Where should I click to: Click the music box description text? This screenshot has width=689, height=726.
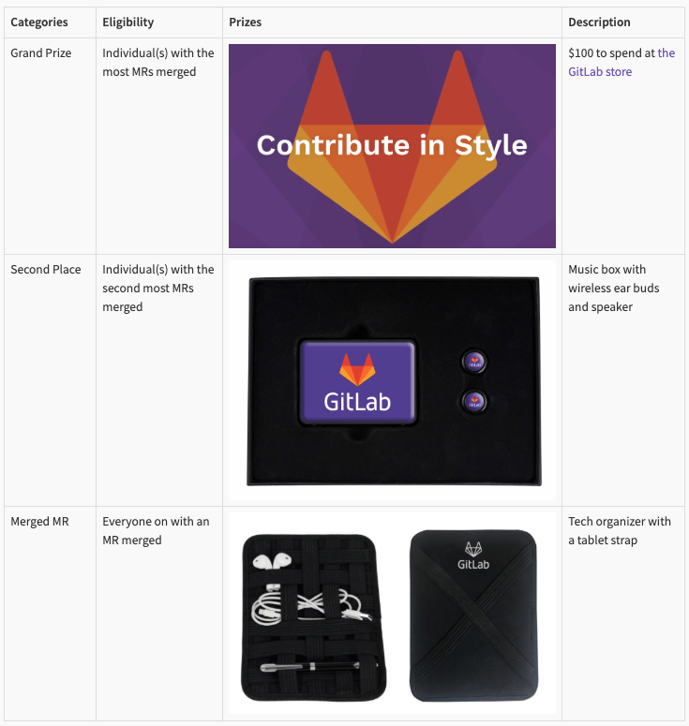coord(613,288)
